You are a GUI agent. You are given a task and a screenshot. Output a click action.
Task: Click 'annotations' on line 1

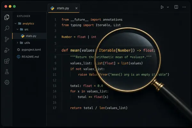tap(113, 20)
